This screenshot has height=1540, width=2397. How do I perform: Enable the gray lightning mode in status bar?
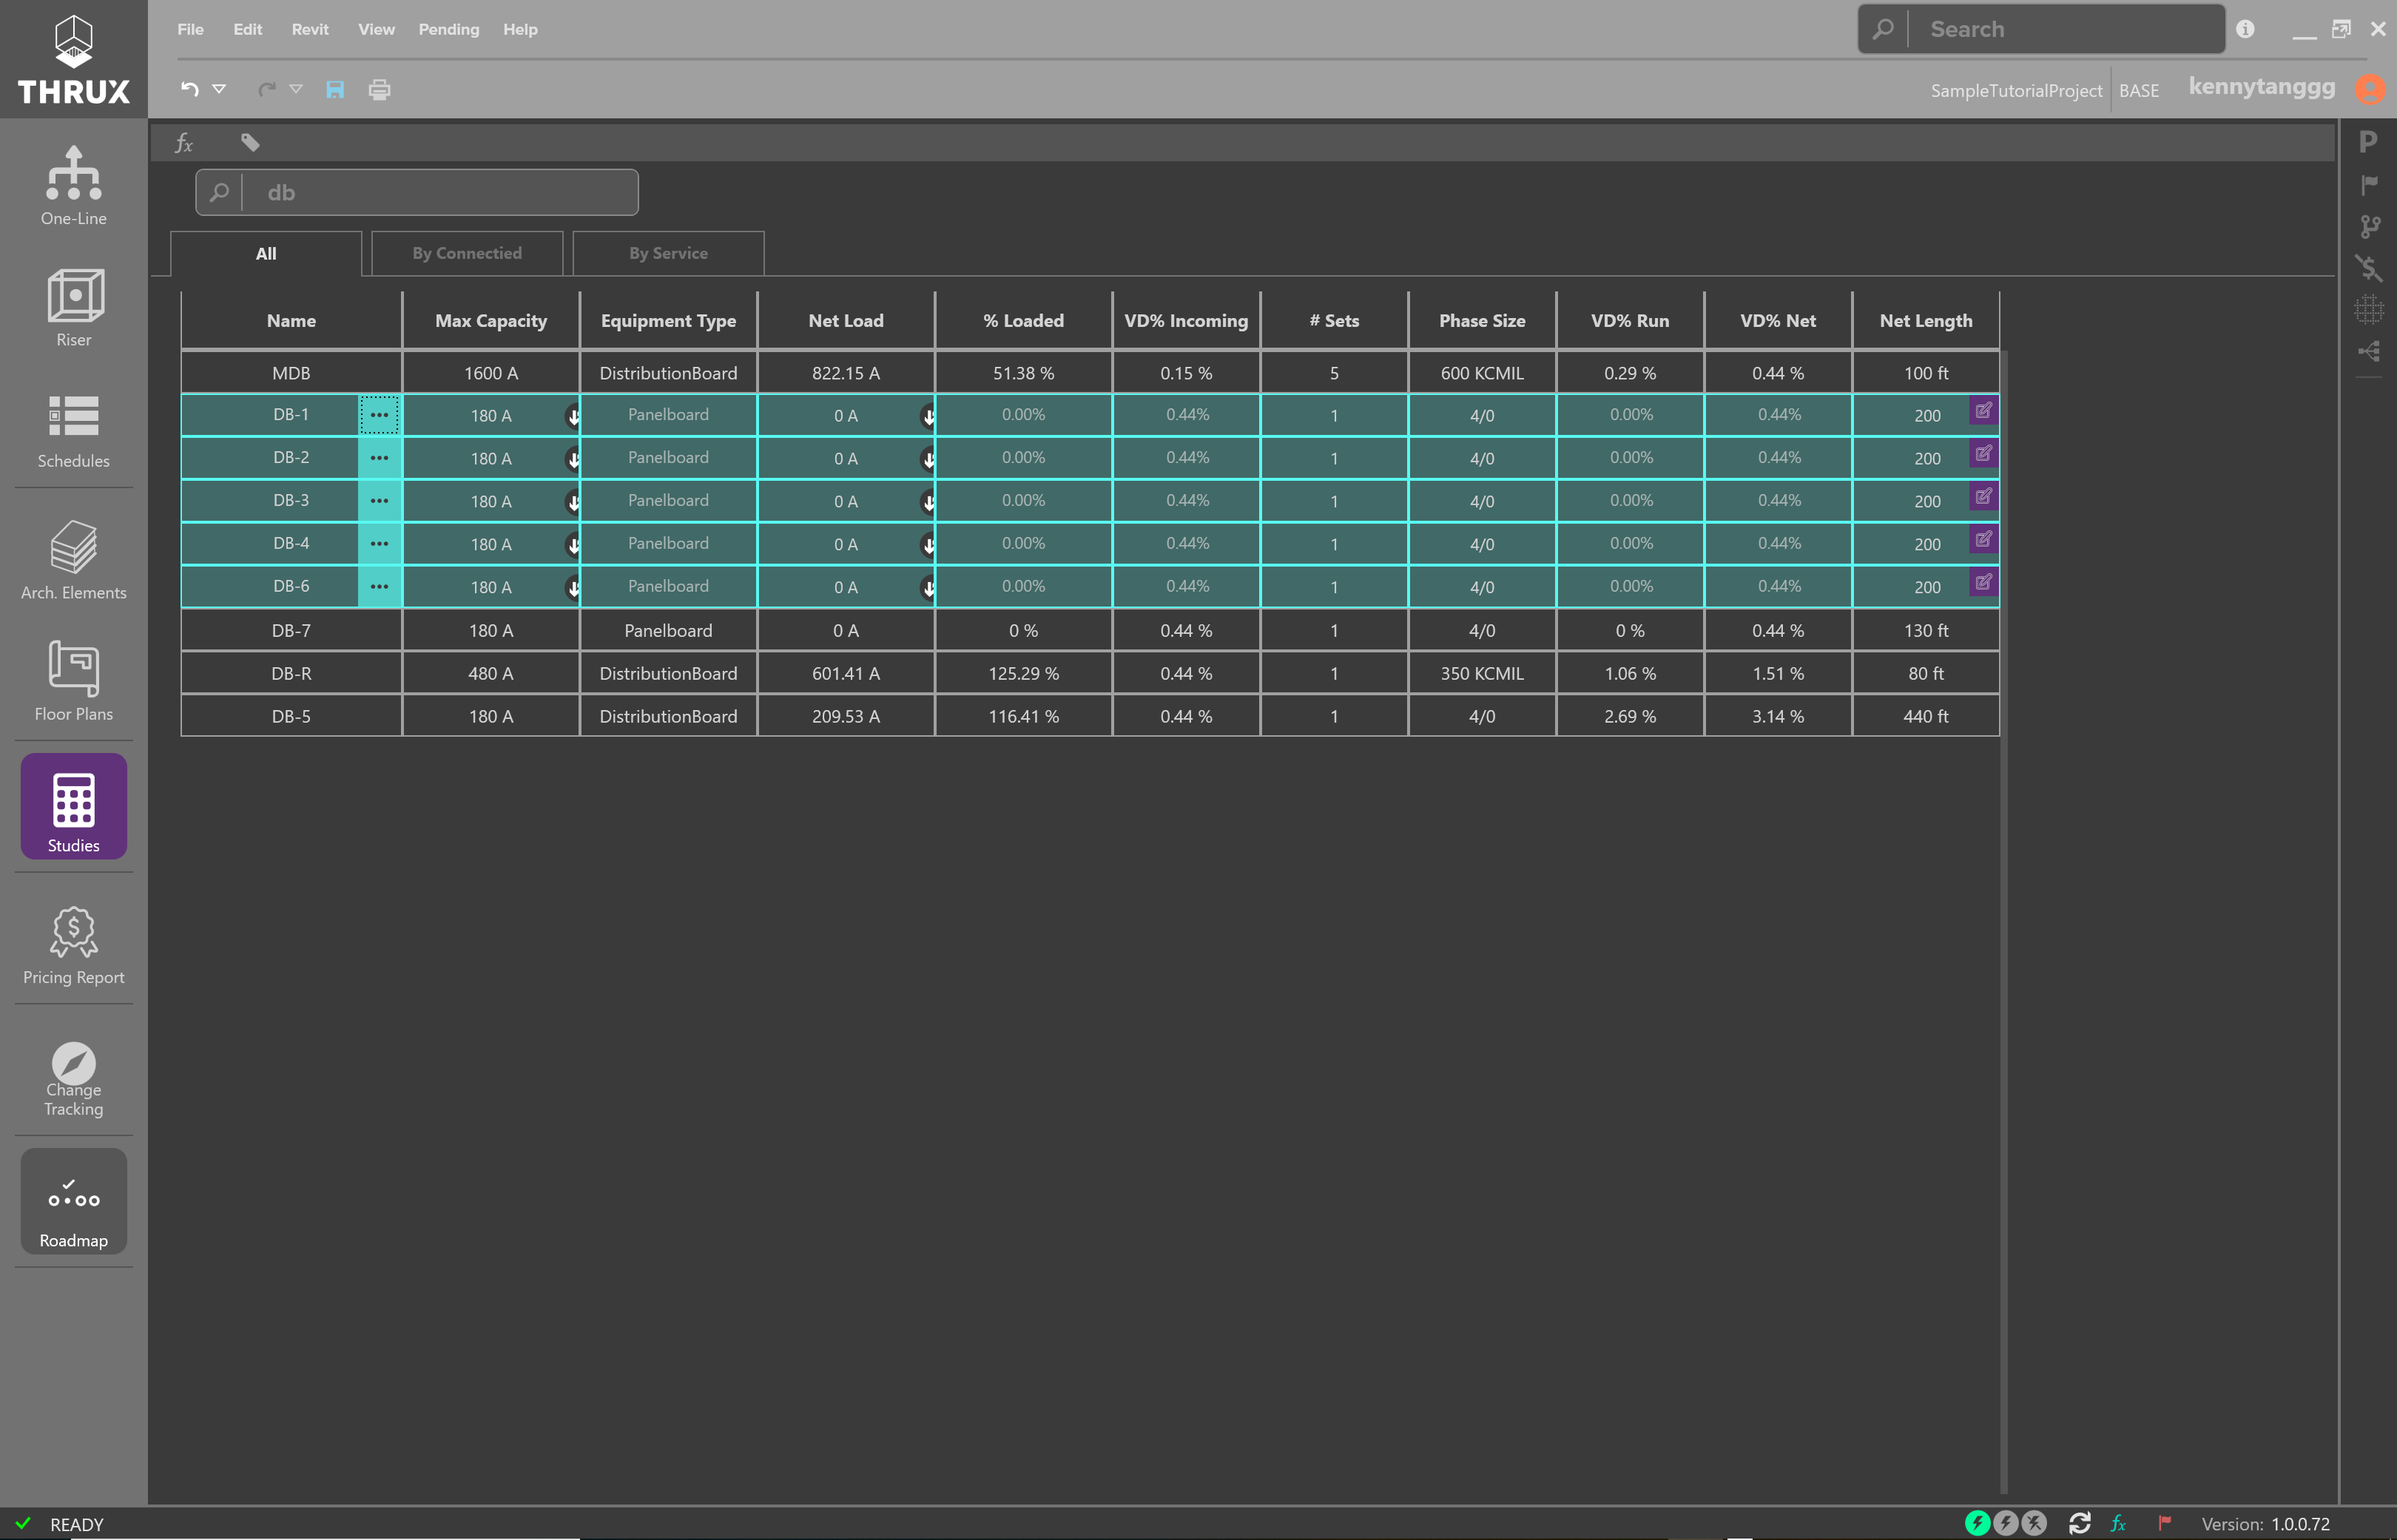point(2005,1523)
